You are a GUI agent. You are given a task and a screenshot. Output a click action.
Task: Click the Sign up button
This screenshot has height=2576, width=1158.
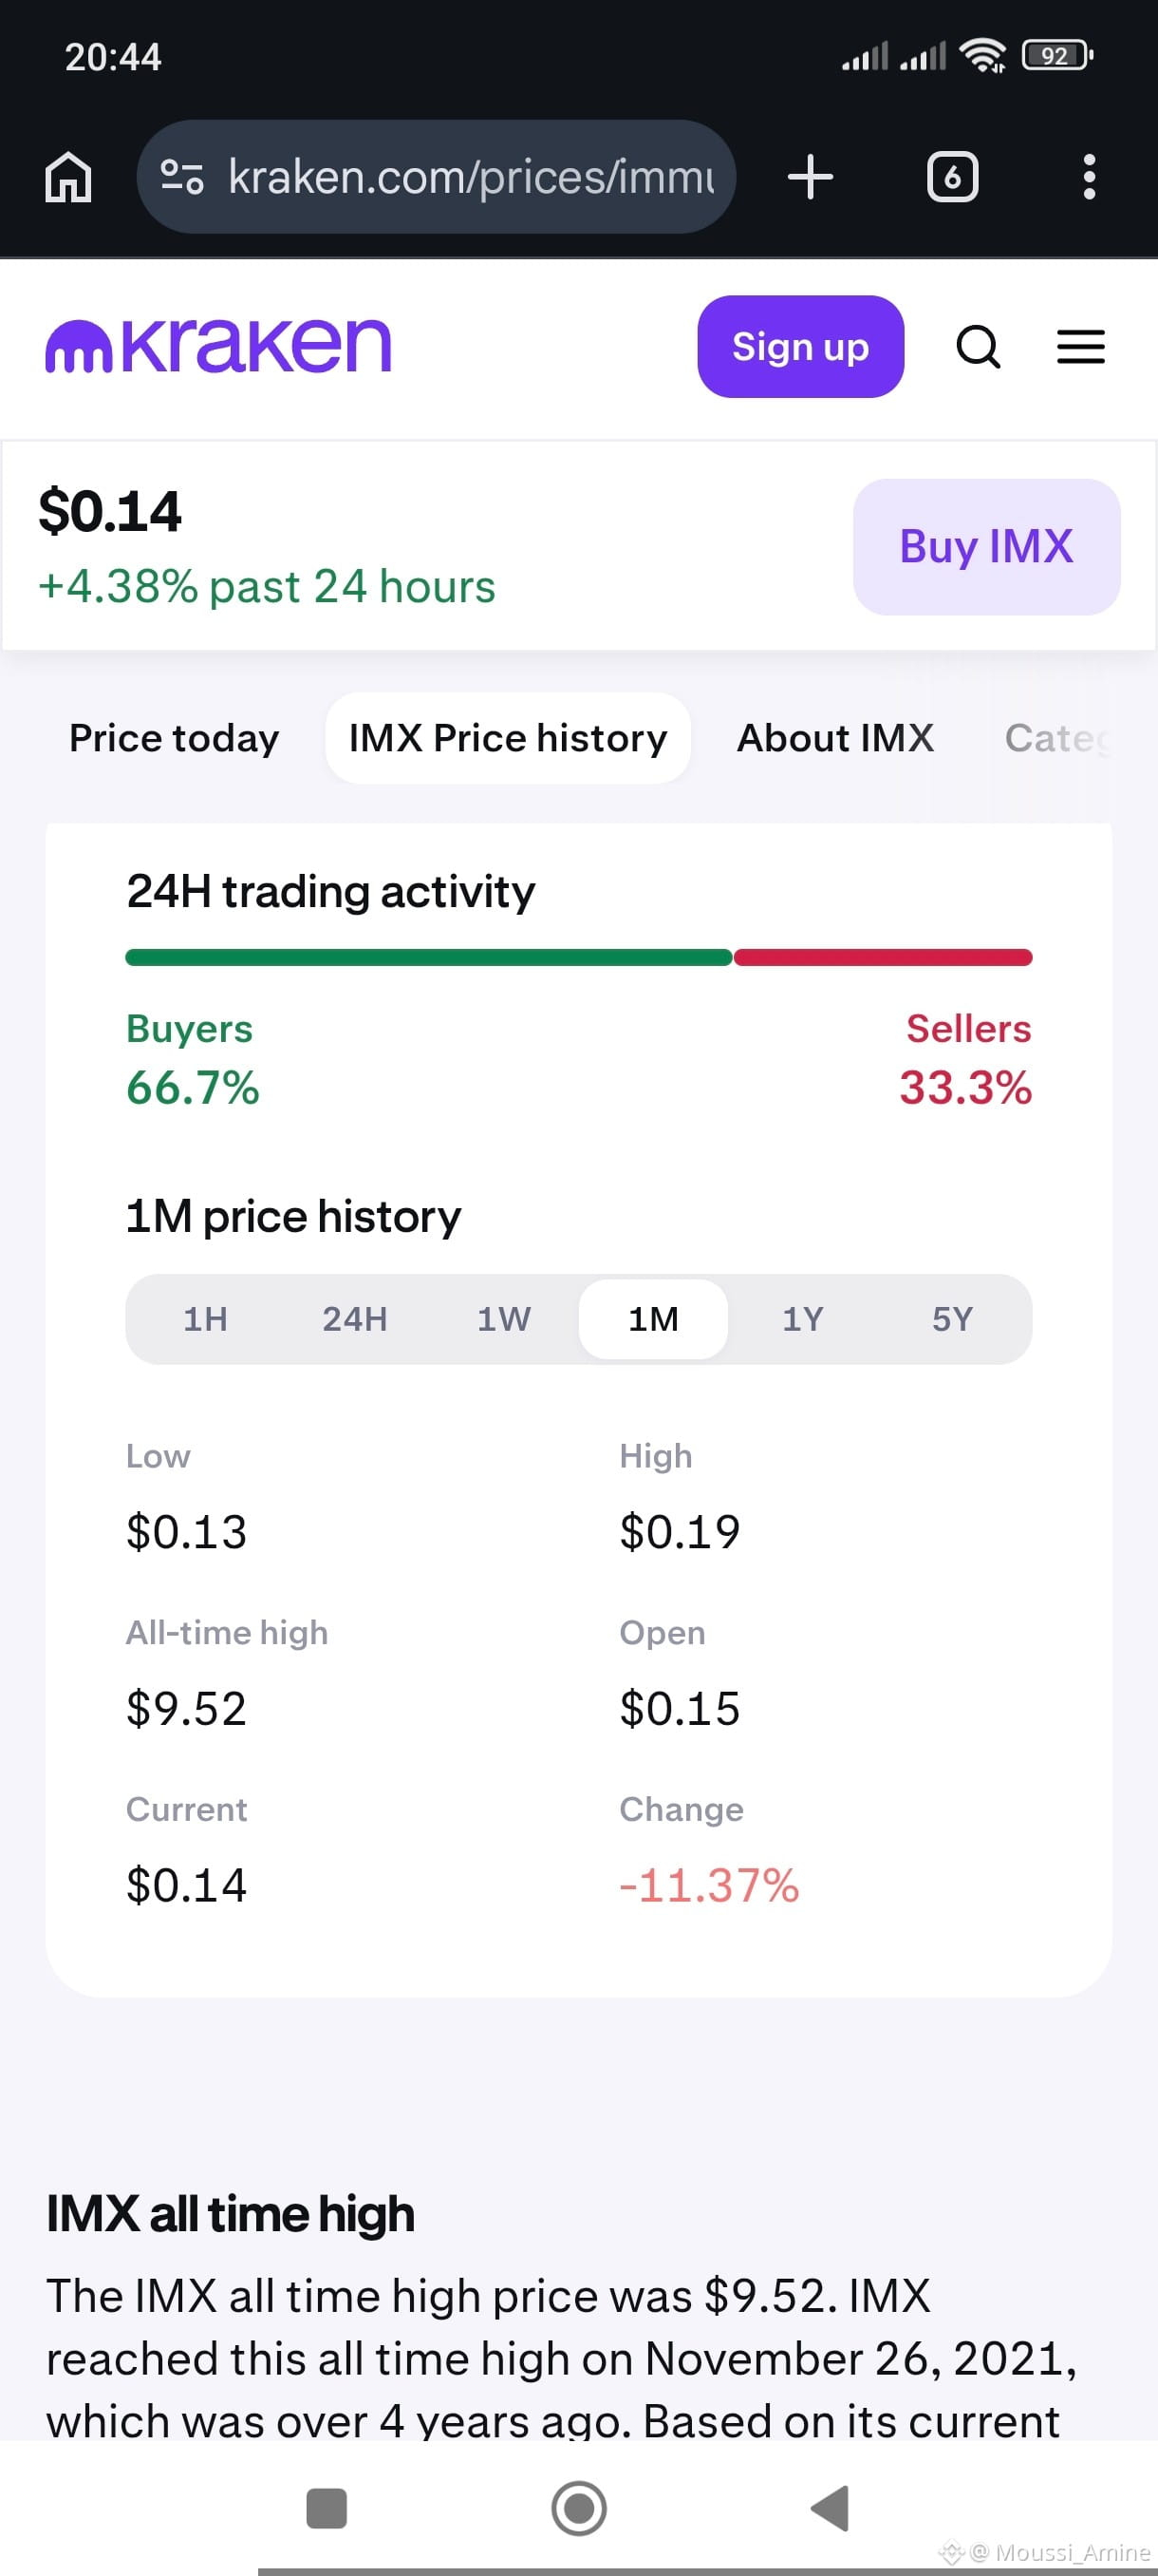pos(800,346)
